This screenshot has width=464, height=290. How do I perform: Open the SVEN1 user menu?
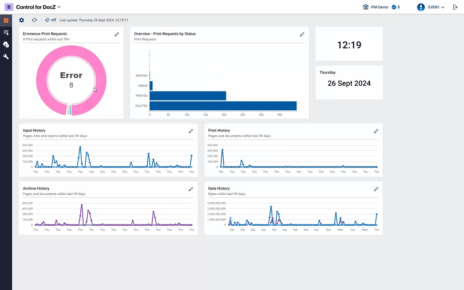pyautogui.click(x=431, y=7)
